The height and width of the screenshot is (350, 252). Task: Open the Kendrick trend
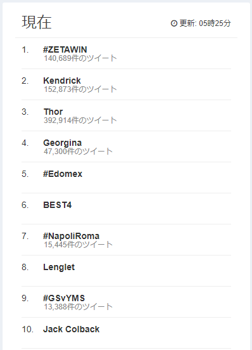pos(62,81)
